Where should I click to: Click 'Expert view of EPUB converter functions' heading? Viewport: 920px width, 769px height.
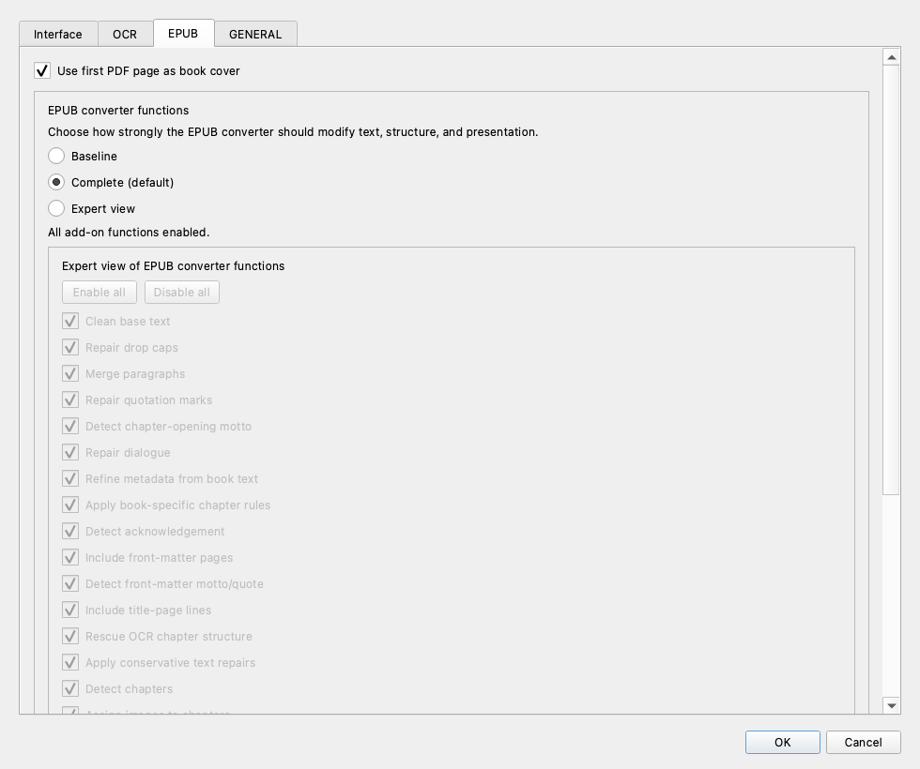coord(173,266)
